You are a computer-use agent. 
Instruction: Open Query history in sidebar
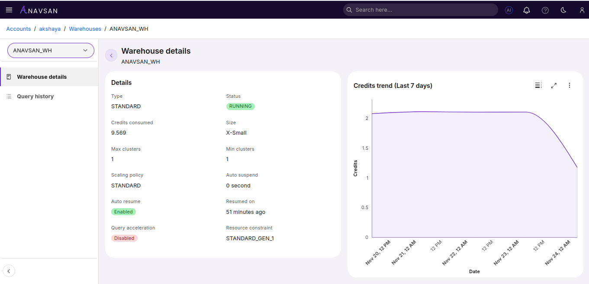click(35, 97)
